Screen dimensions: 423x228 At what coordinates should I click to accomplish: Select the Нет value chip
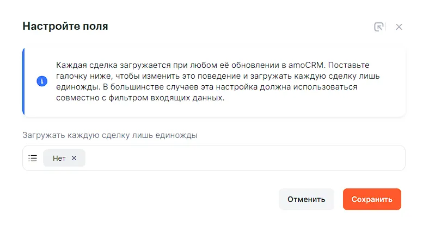[x=59, y=158]
